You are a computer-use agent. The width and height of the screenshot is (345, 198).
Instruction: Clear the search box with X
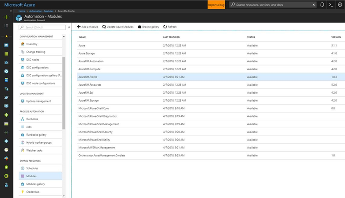[314, 4]
